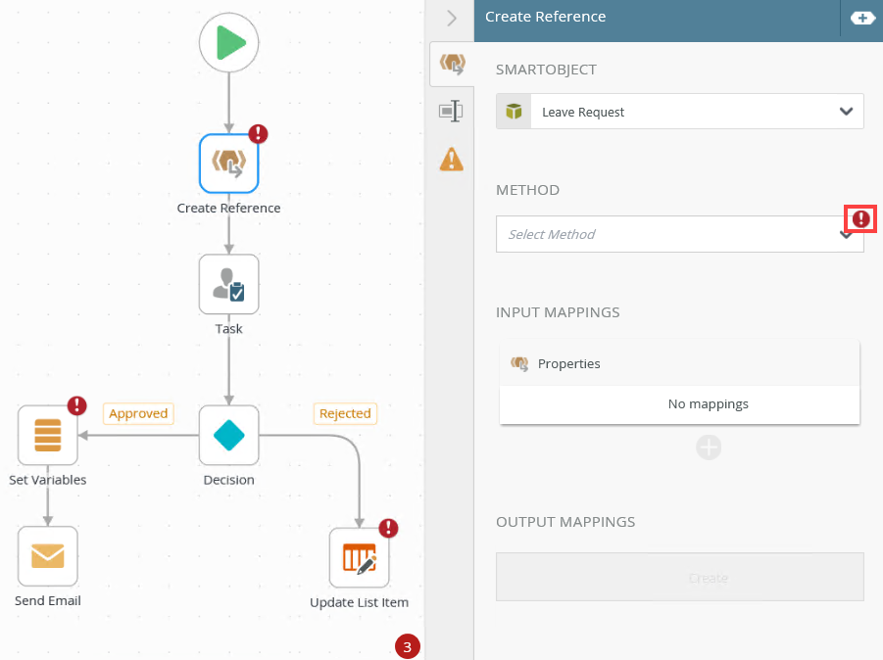Click the Approved line label

(138, 413)
